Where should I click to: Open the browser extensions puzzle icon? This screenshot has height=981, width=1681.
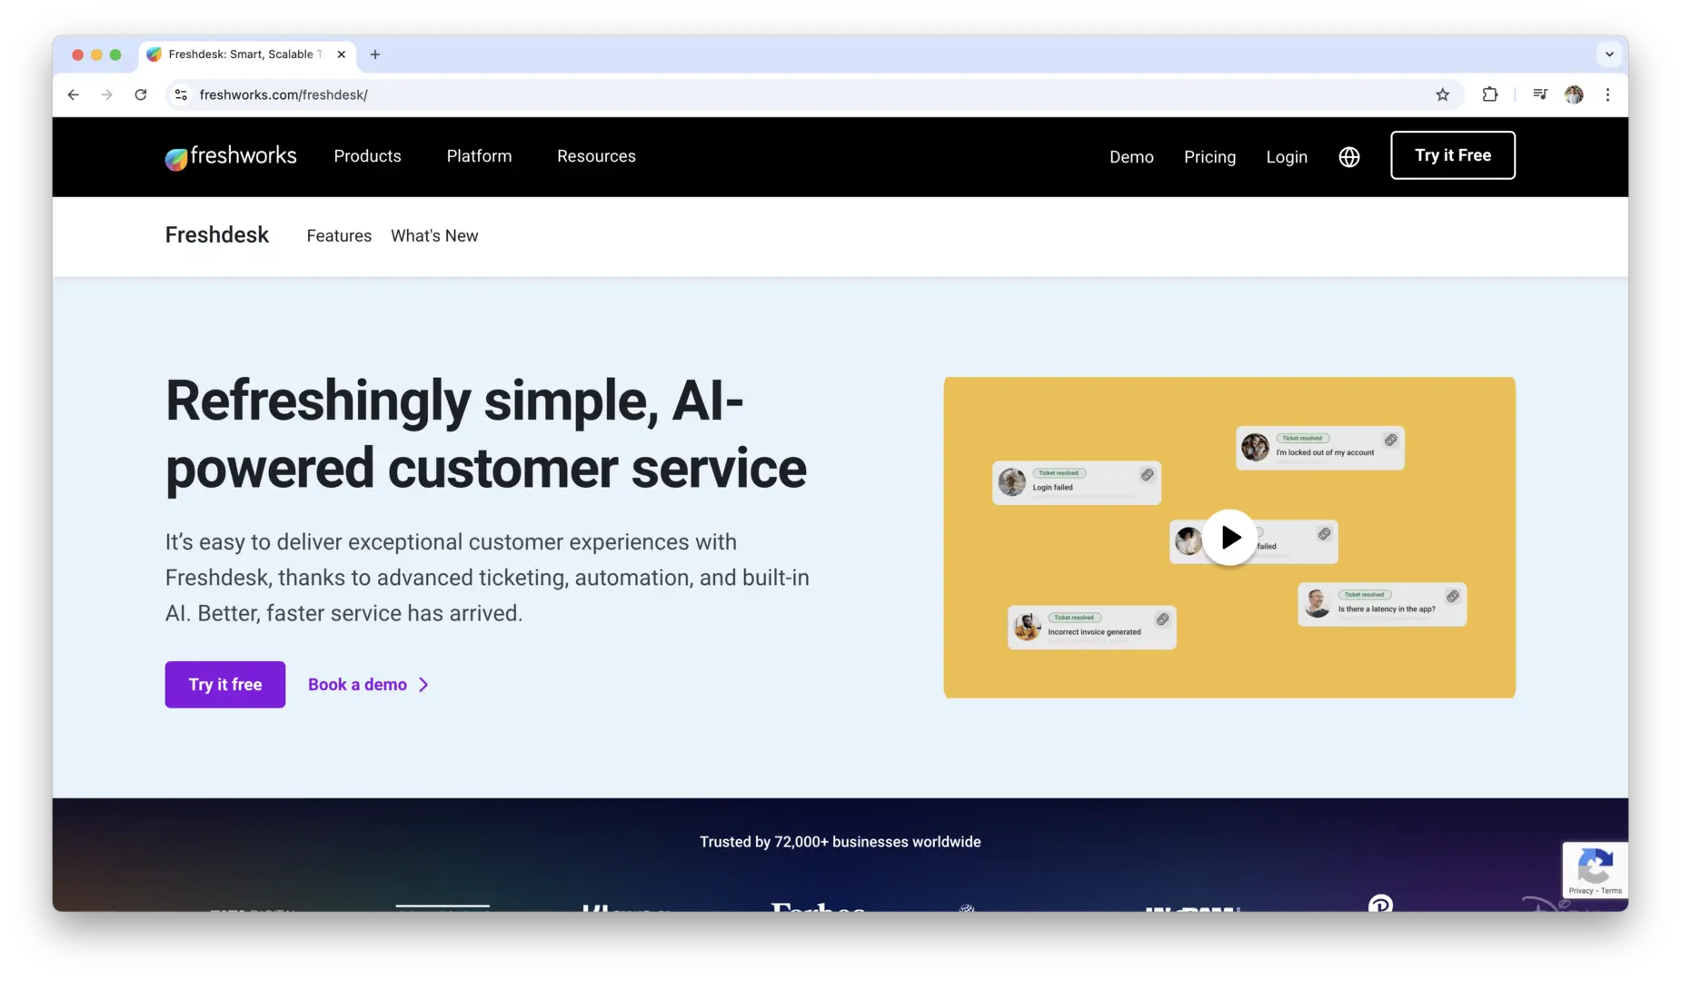pos(1489,94)
